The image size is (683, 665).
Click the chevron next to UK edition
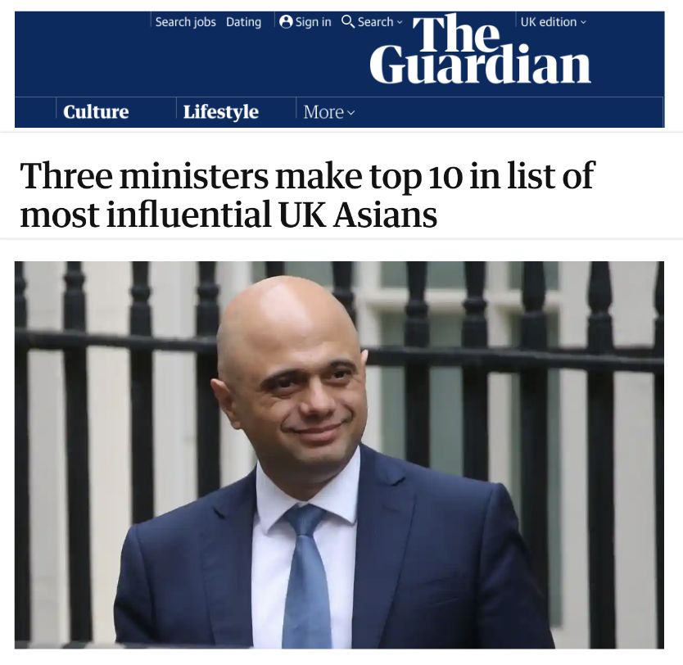[584, 22]
